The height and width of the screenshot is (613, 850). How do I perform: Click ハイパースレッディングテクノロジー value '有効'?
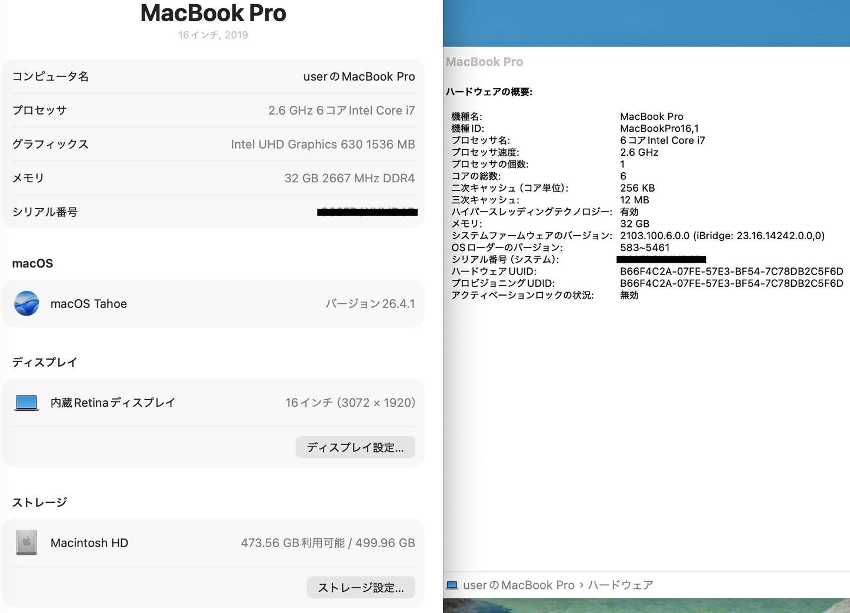click(x=629, y=212)
